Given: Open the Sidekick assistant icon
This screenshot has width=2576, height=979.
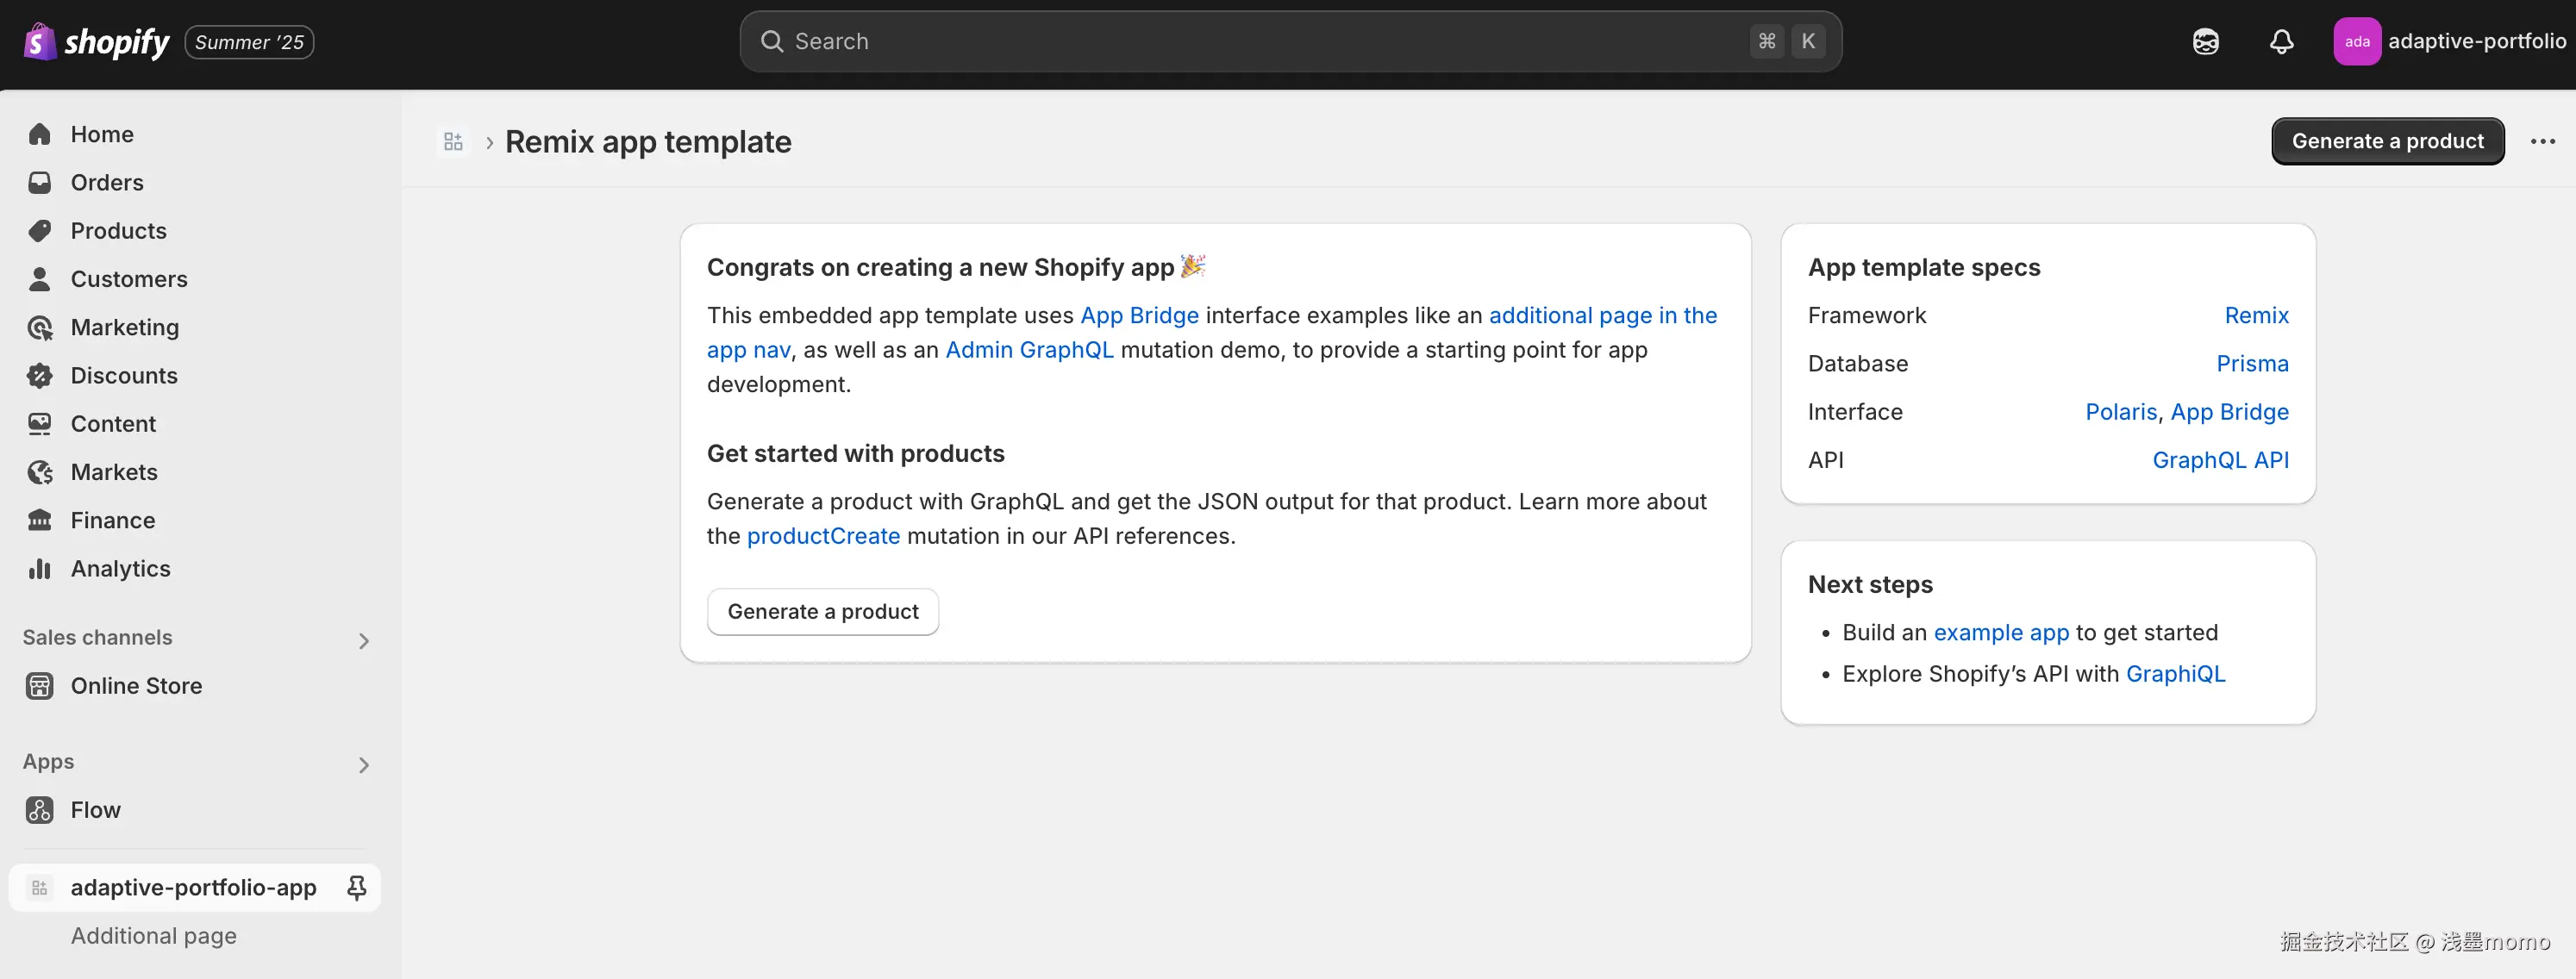Looking at the screenshot, I should point(2205,41).
